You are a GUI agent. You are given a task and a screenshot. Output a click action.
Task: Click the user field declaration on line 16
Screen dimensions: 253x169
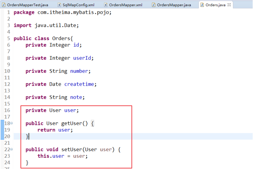[70, 110]
